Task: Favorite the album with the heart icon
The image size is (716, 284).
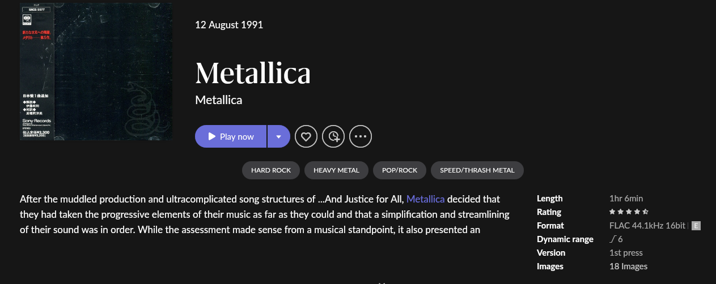Action: pos(306,136)
